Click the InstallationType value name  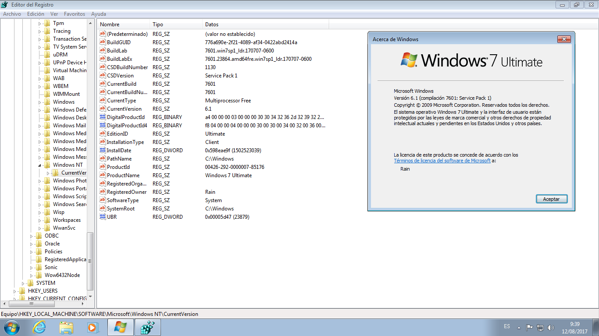point(125,142)
